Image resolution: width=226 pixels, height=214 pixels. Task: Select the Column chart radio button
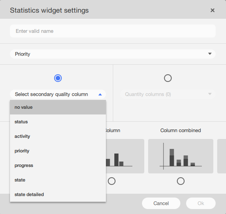coord(112,181)
